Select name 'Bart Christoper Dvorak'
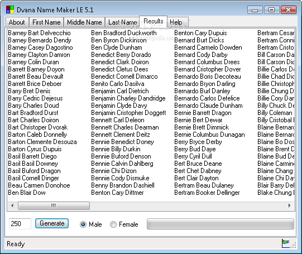Viewport: 302px width, 254px height. (x=38, y=127)
